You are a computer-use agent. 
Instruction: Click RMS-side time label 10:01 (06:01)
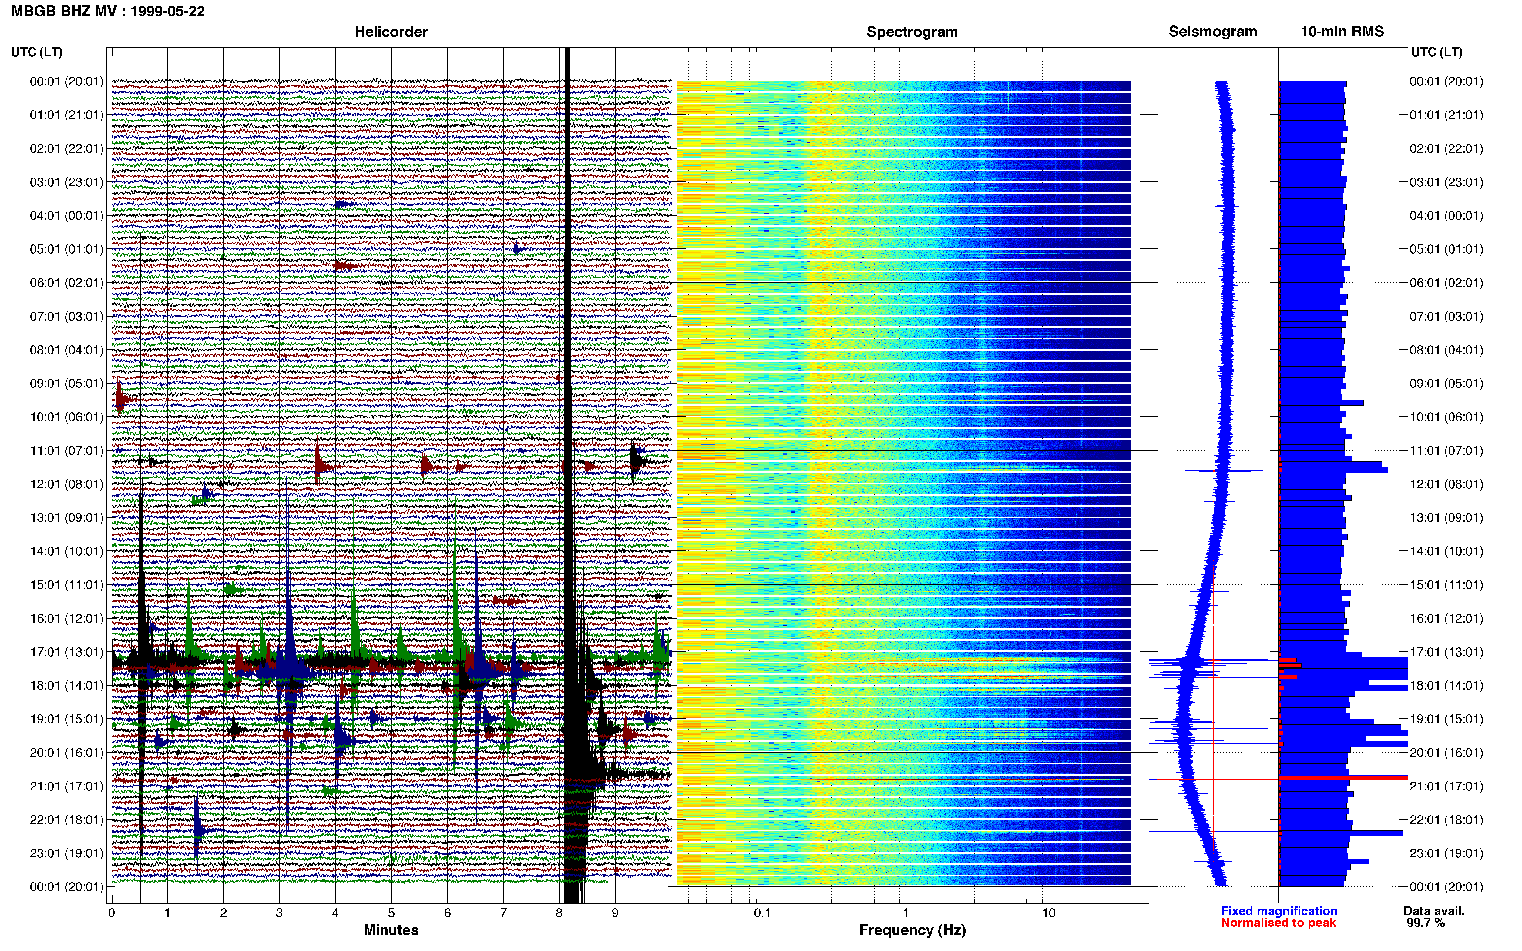point(1446,417)
